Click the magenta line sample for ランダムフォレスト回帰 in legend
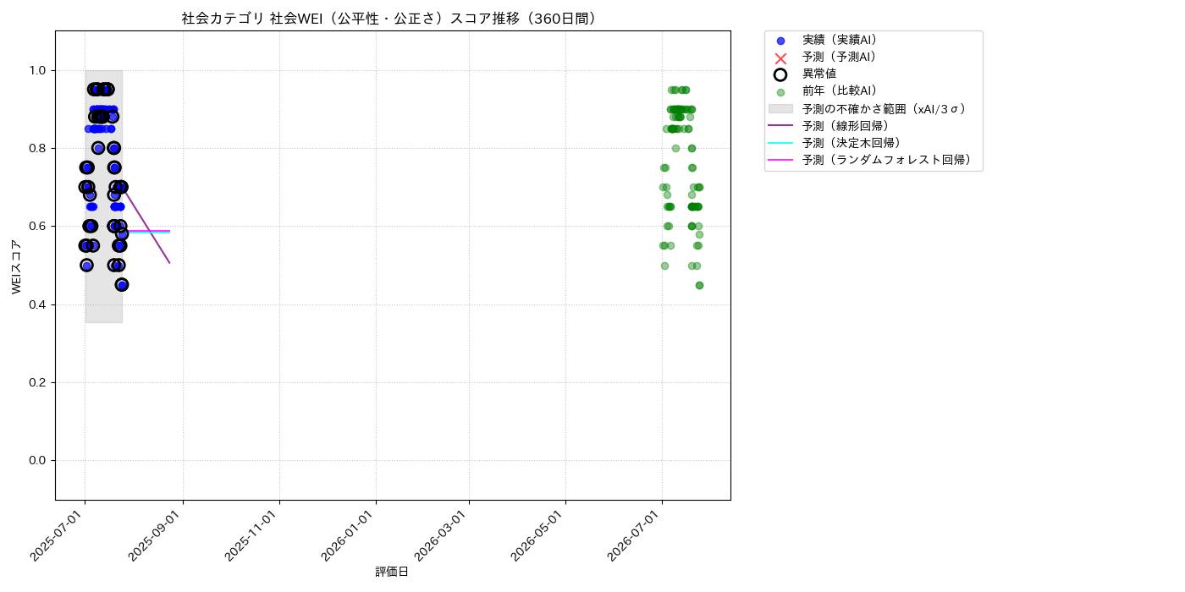This screenshot has width=1185, height=592. tap(780, 160)
